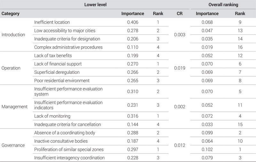Screen dimensions: 256x162
Task: Click the "Governance" category label
Action: coord(13,145)
